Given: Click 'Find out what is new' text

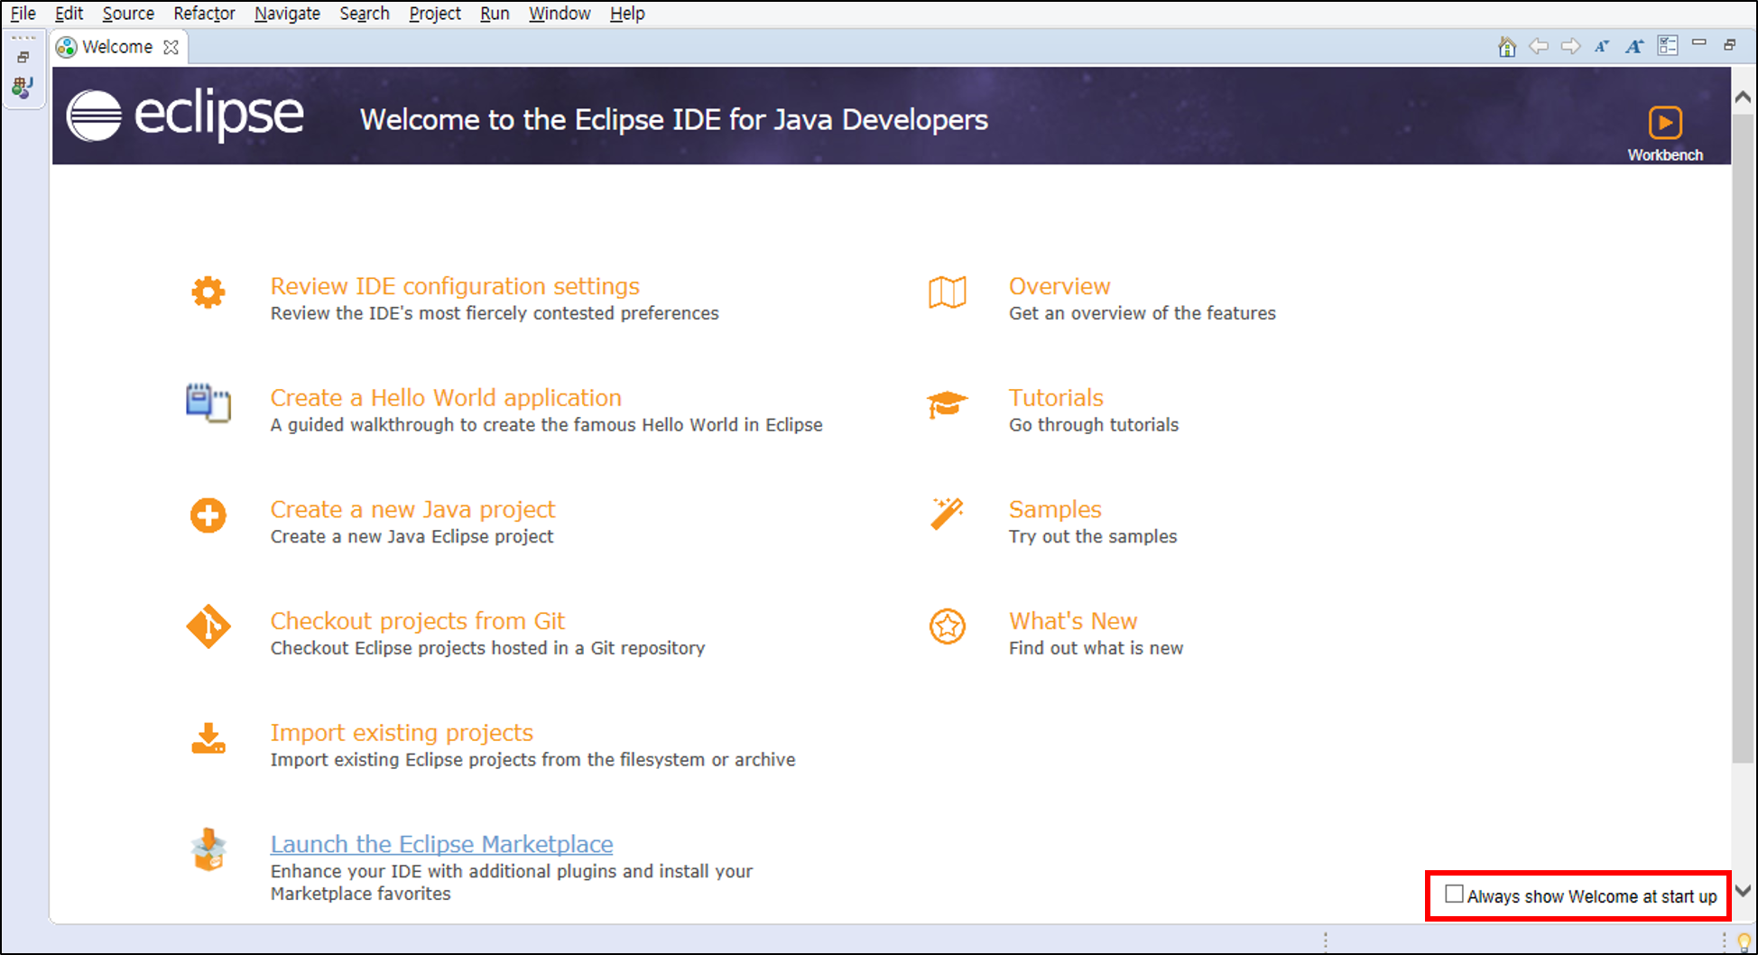Looking at the screenshot, I should coord(1096,648).
